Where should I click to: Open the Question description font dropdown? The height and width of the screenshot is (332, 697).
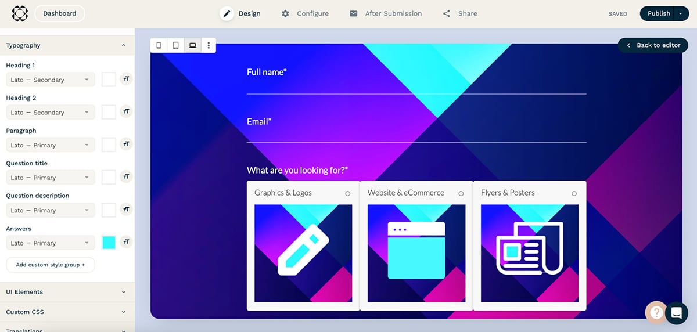[x=51, y=210]
